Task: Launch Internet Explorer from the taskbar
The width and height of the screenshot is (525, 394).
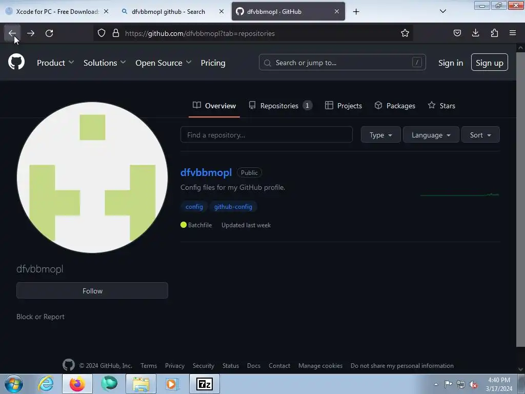Action: [x=46, y=384]
